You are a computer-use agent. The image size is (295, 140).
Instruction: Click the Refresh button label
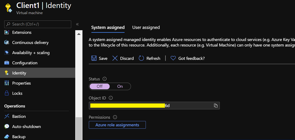[x=153, y=59]
